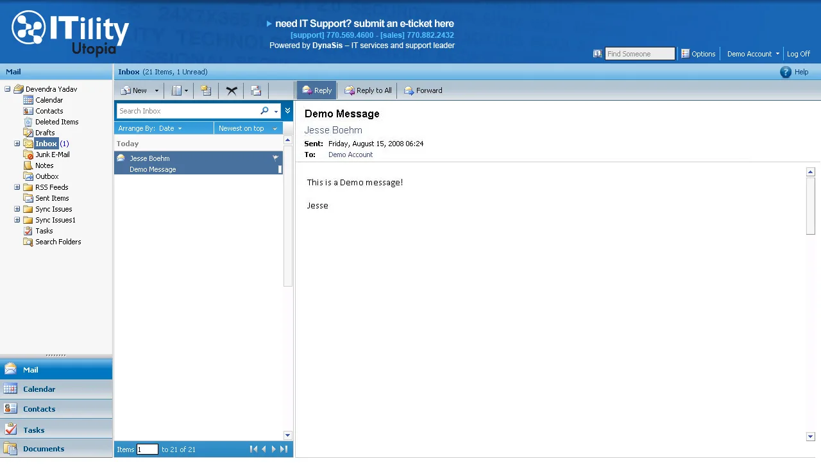Screen dimensions: 821x470
Task: Expand the Sync Issues1 folder
Action: tap(17, 220)
